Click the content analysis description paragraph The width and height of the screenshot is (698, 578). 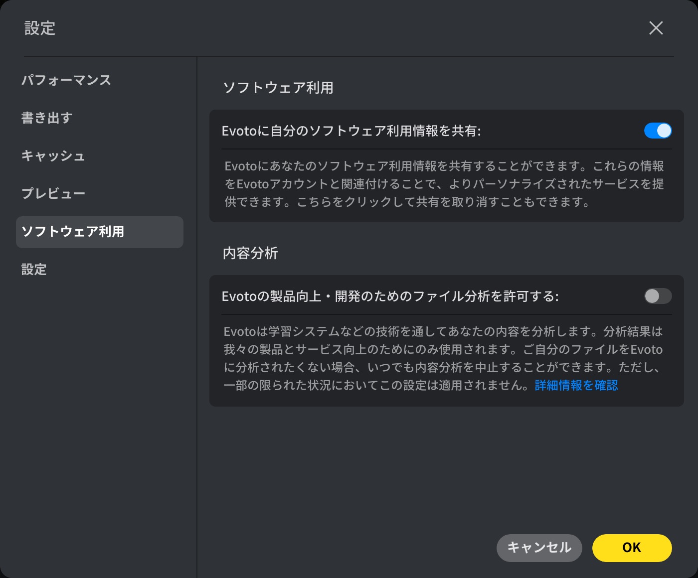click(x=443, y=358)
